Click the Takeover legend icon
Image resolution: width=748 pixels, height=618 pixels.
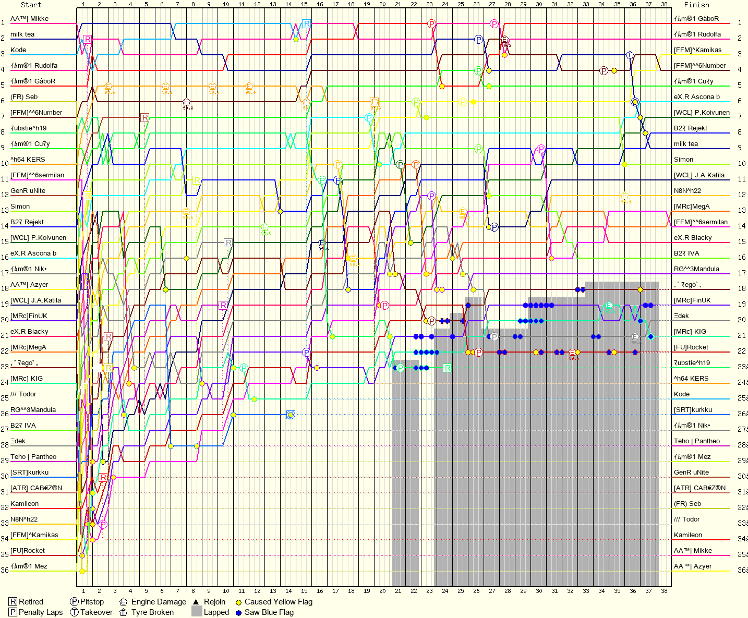(x=75, y=612)
